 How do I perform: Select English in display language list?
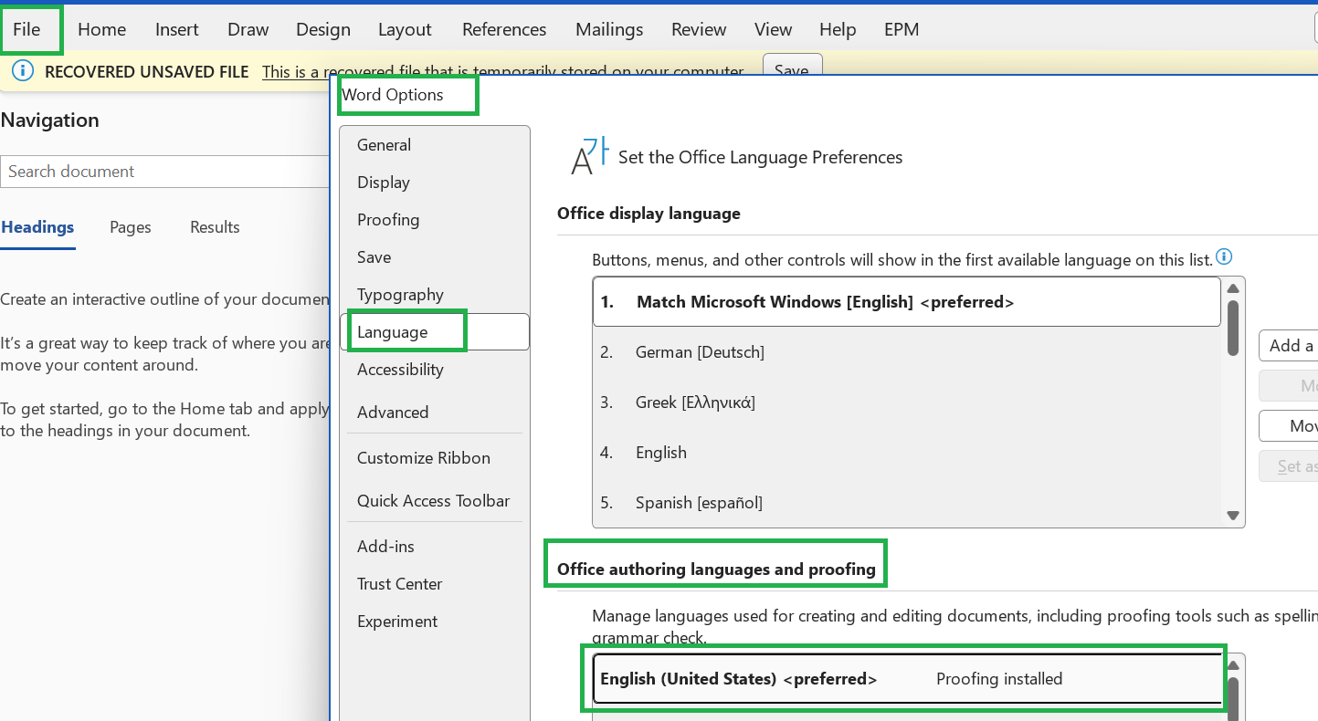click(x=907, y=453)
